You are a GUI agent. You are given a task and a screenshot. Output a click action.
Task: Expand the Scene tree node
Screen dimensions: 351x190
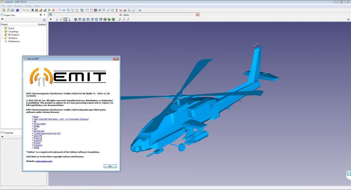2,28
